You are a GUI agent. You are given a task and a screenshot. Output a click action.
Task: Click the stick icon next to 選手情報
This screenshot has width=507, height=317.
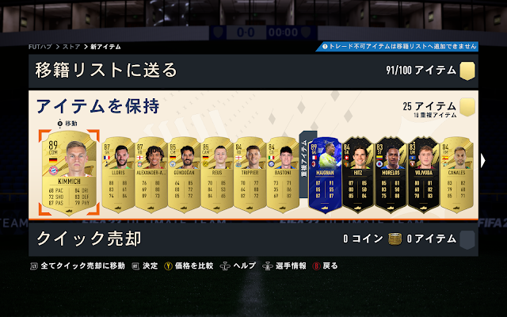click(x=268, y=266)
